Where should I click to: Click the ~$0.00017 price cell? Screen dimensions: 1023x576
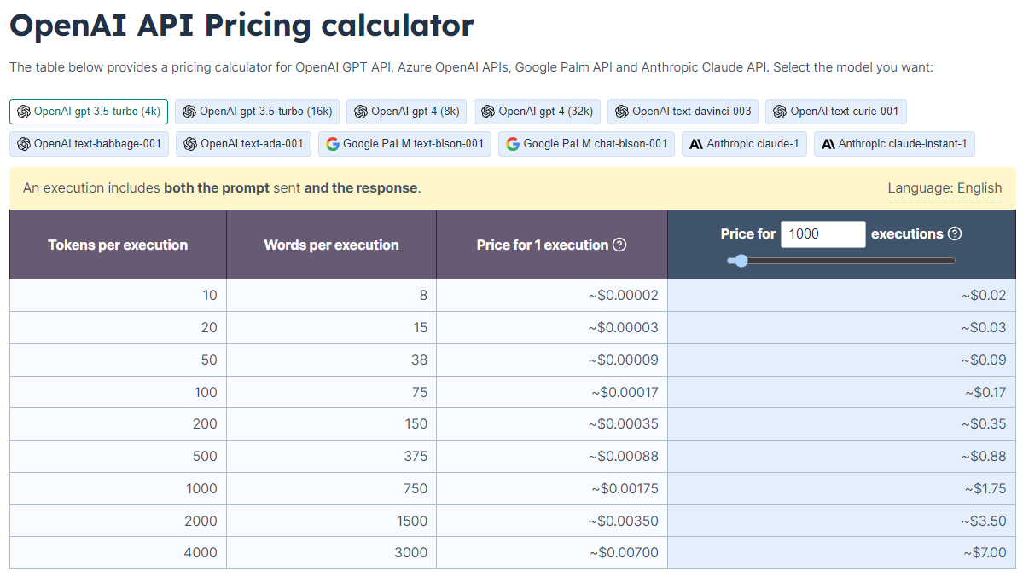click(x=552, y=392)
